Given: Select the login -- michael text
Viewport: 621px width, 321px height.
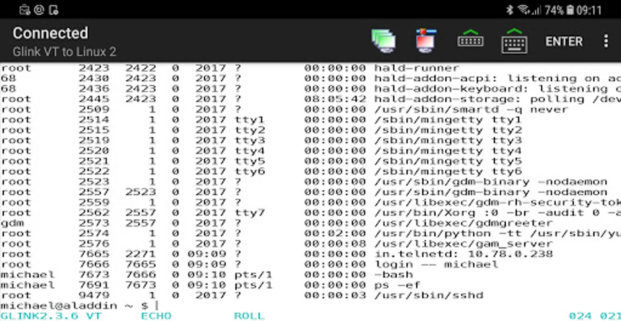Looking at the screenshot, I should click(x=436, y=264).
